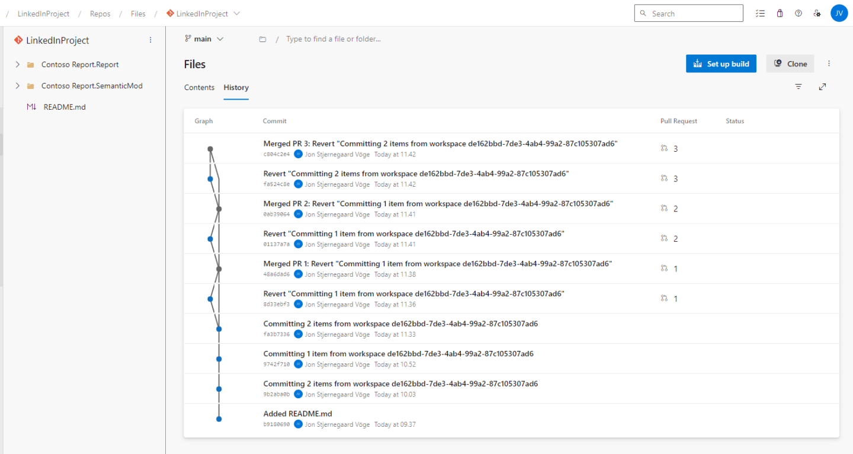853x454 pixels.
Task: Expand the Contoso Report.SemanticMod folder
Action: [17, 86]
